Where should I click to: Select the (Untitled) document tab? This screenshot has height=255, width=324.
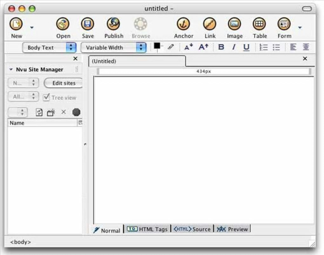[x=137, y=61]
